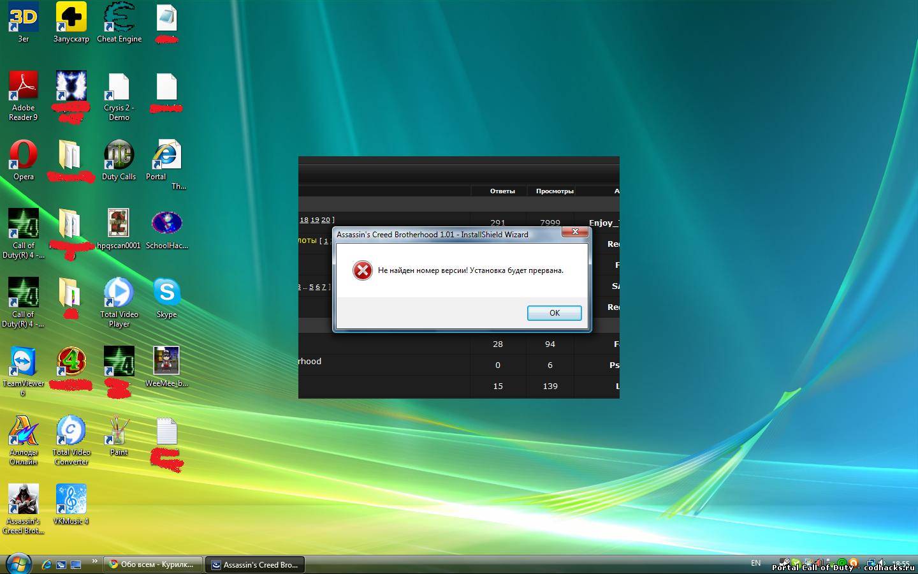Click the Ответы column header in forum
This screenshot has width=918, height=574.
pos(502,191)
